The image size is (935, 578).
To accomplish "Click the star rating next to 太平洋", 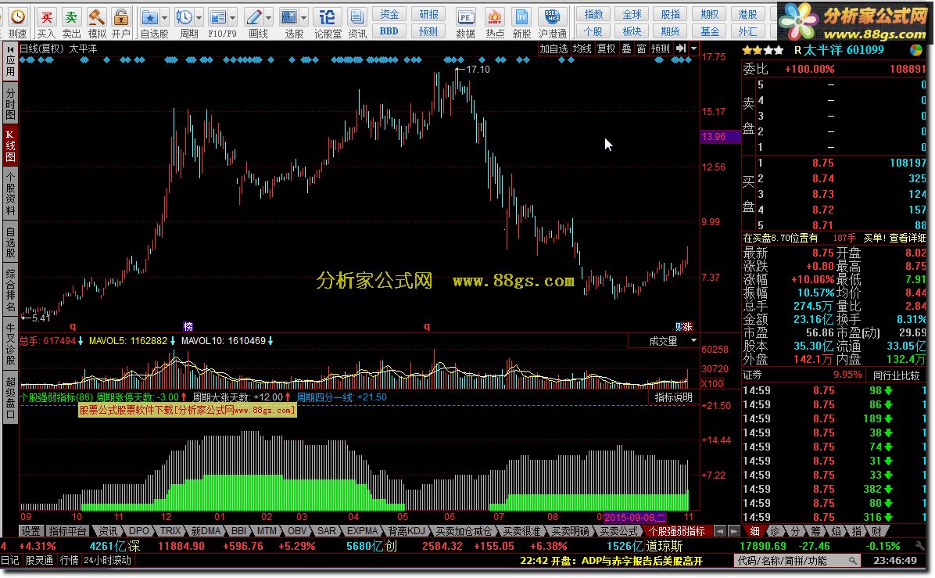I will (763, 51).
